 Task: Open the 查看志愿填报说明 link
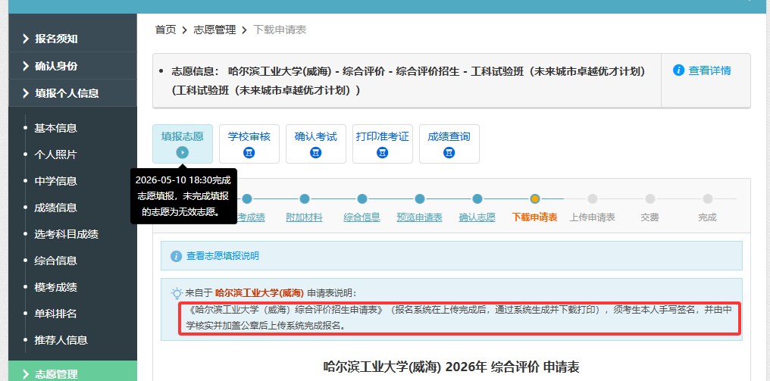(223, 256)
